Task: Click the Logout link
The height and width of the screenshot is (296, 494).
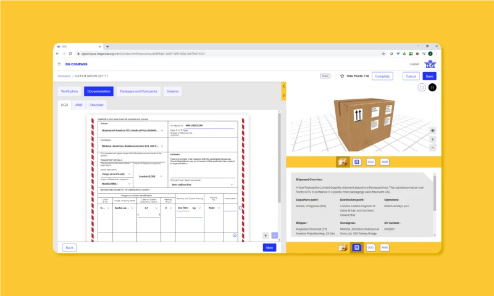Action: (x=414, y=64)
